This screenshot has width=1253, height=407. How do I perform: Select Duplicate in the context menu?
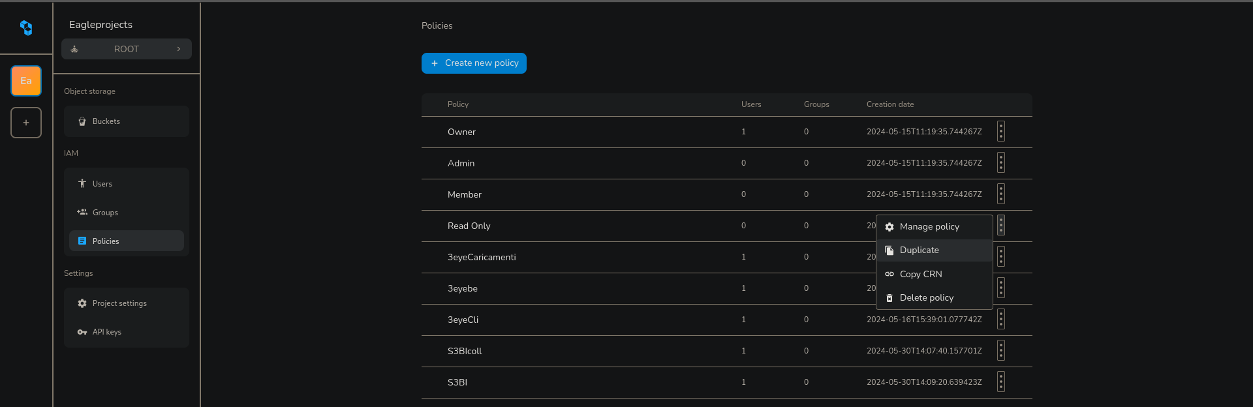(x=920, y=250)
